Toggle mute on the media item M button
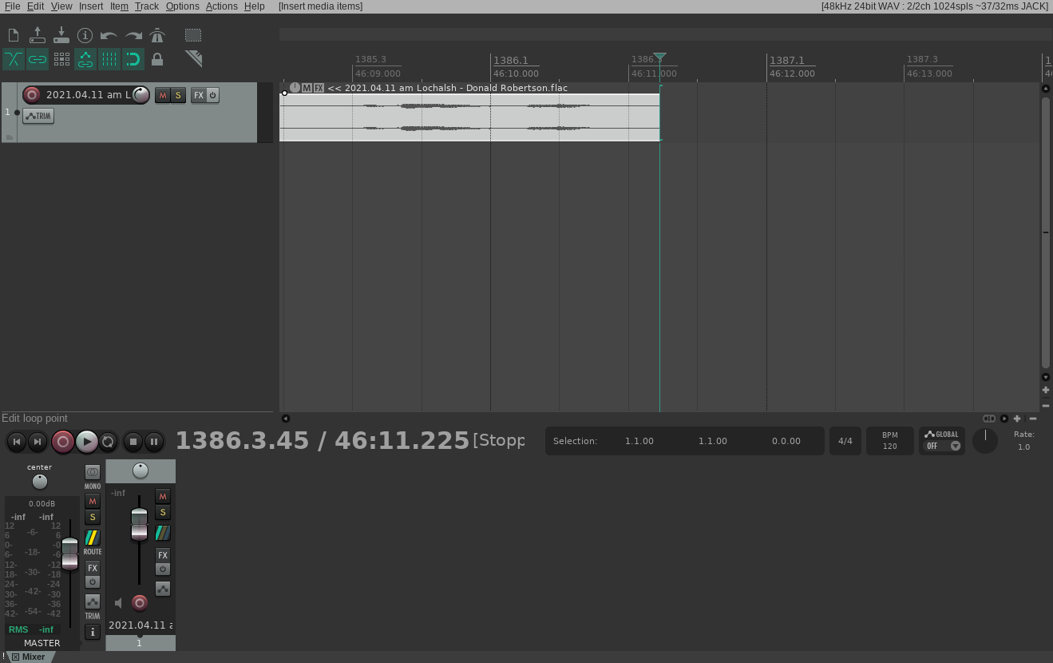Image resolution: width=1053 pixels, height=663 pixels. (307, 88)
